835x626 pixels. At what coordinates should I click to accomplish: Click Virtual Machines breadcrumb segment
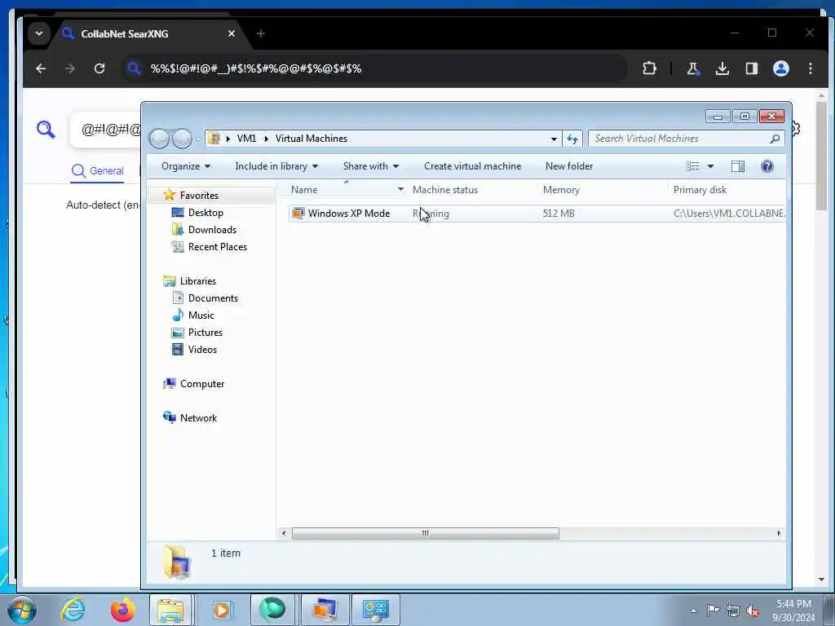pos(311,139)
